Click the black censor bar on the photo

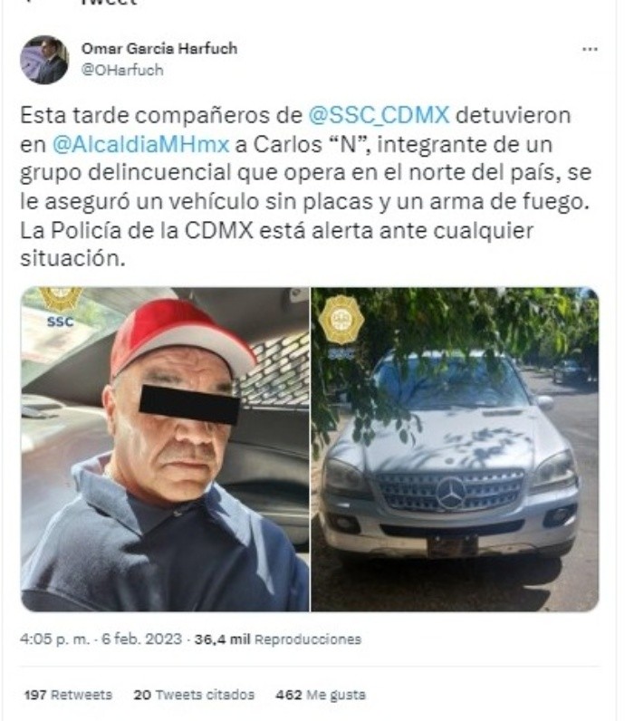189,404
